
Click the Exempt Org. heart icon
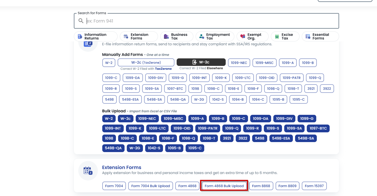pos(243,36)
